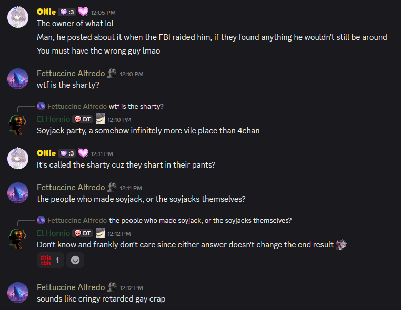Click the El Hornio username on the 12:12 PM message
Image resolution: width=401 pixels, height=310 pixels.
[x=53, y=233]
